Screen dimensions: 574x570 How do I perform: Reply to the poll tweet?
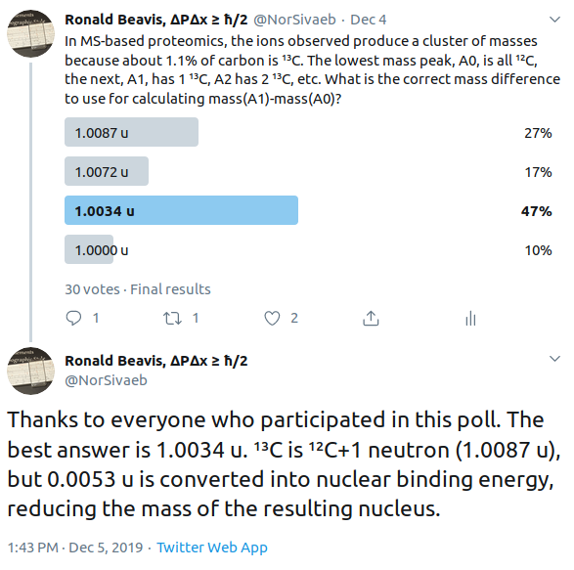point(73,318)
